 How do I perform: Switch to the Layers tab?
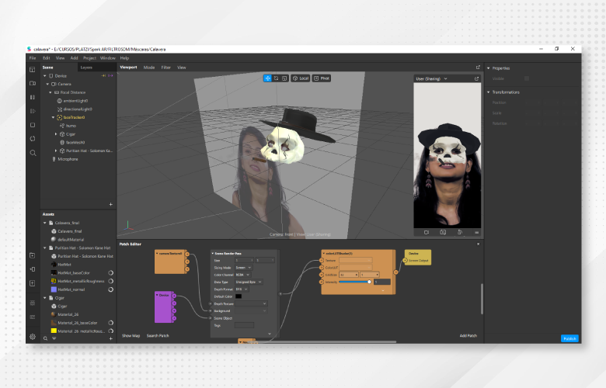[86, 68]
